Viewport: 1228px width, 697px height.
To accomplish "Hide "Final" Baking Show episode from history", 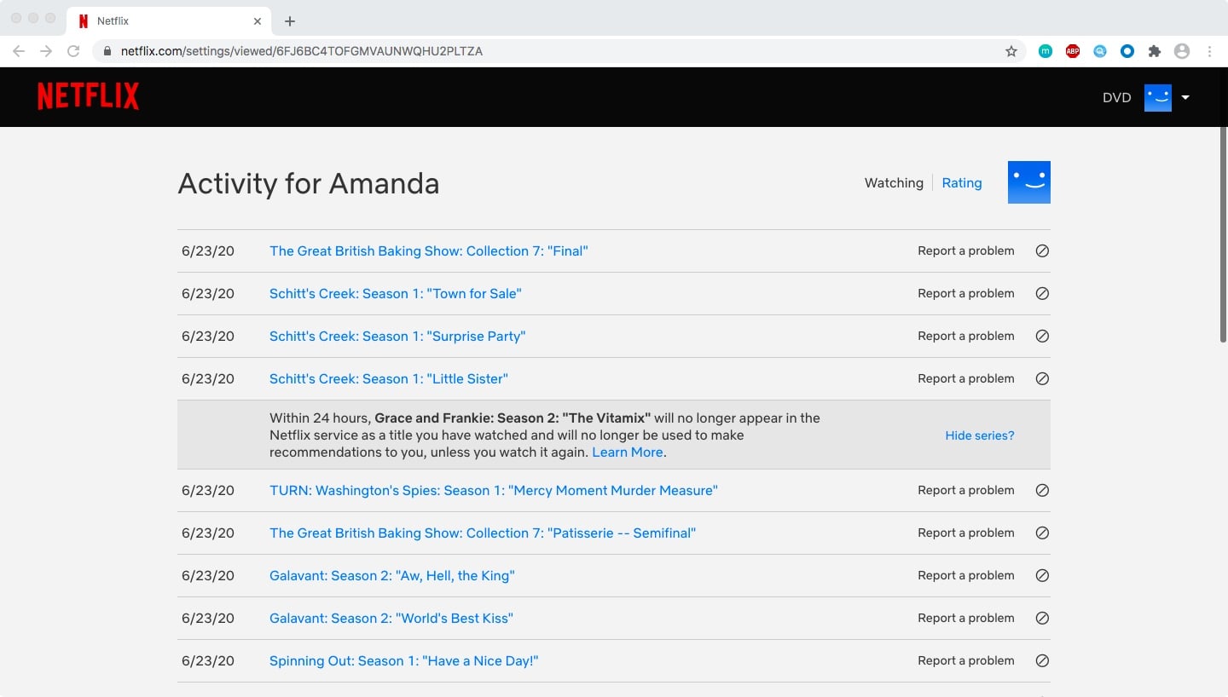I will tap(1042, 251).
